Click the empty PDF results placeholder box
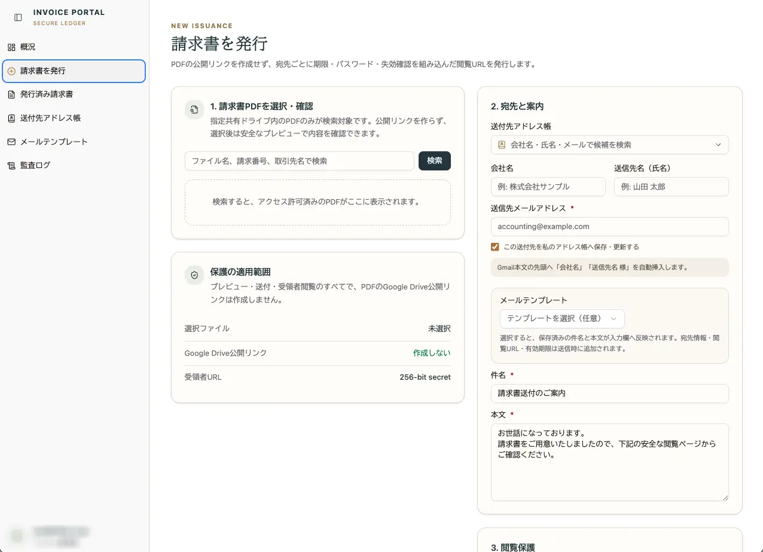Screen dimensions: 763x552 318,202
